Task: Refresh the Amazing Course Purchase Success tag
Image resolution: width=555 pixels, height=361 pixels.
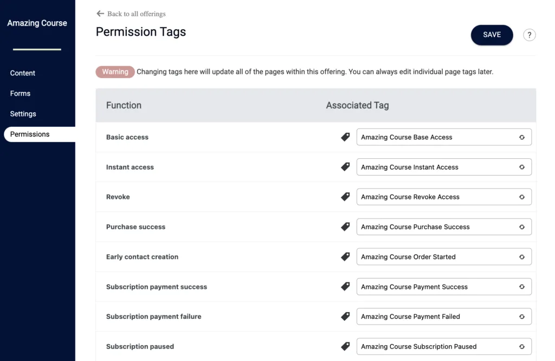Action: pyautogui.click(x=522, y=227)
